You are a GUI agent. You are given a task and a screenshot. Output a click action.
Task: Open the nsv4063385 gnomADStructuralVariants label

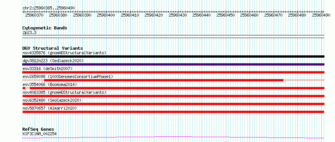tap(64, 92)
